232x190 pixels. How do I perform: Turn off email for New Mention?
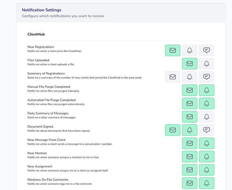click(x=189, y=156)
